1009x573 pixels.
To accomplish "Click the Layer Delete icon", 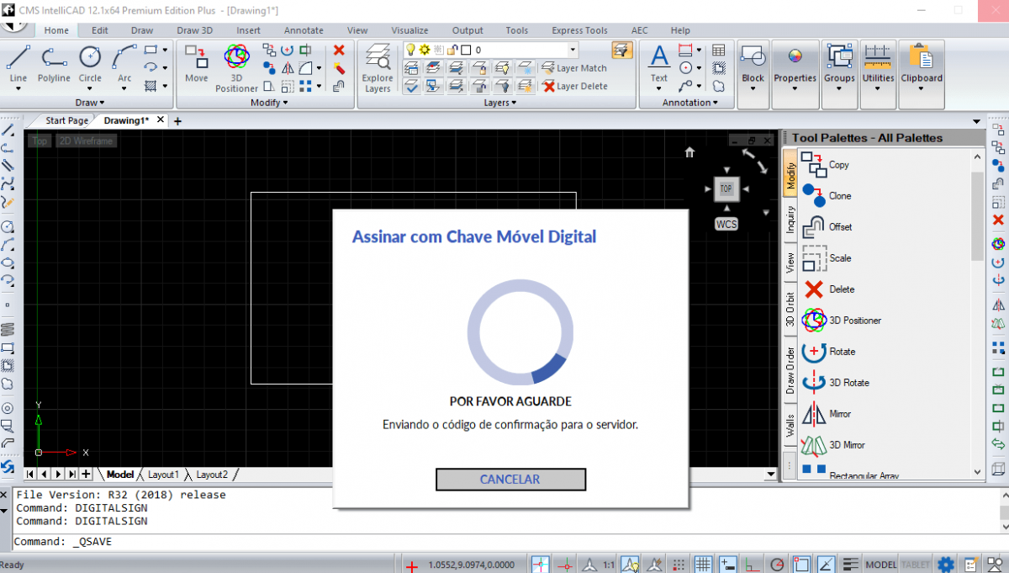I will pyautogui.click(x=550, y=87).
